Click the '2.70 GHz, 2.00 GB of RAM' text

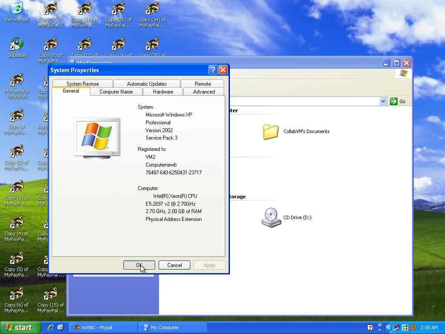(173, 211)
